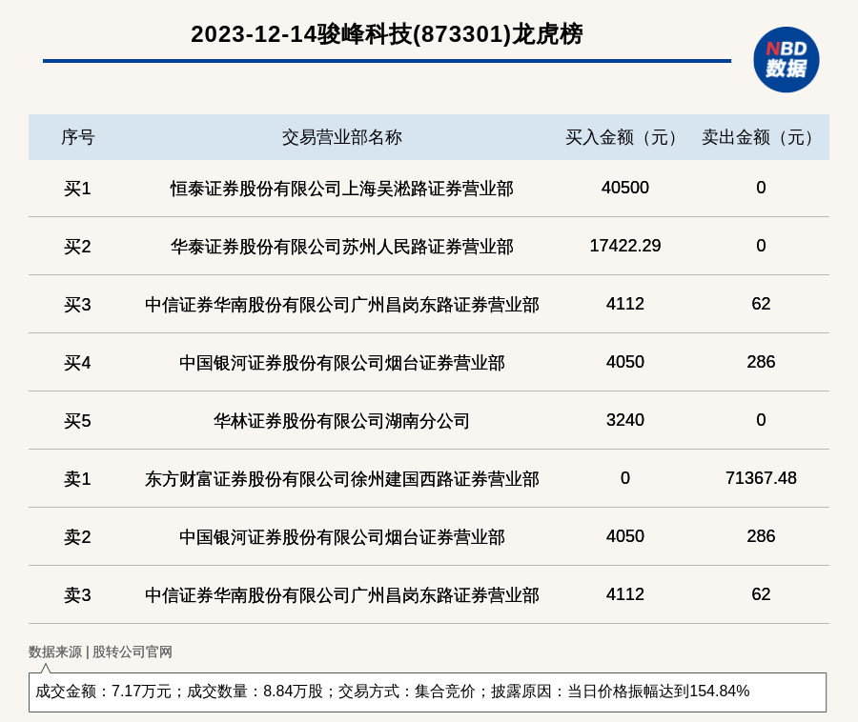This screenshot has height=722, width=858.
Task: Click the 买3 row label
Action: [x=77, y=305]
